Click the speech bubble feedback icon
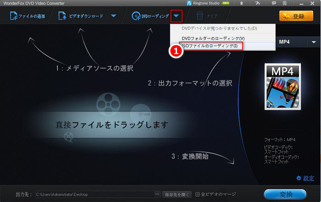The height and width of the screenshot is (202, 321). click(274, 3)
